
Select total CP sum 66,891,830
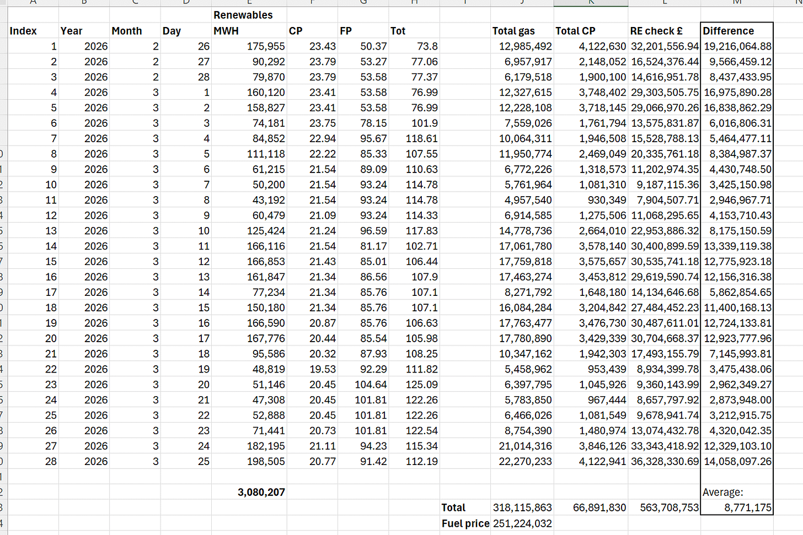[x=591, y=507]
